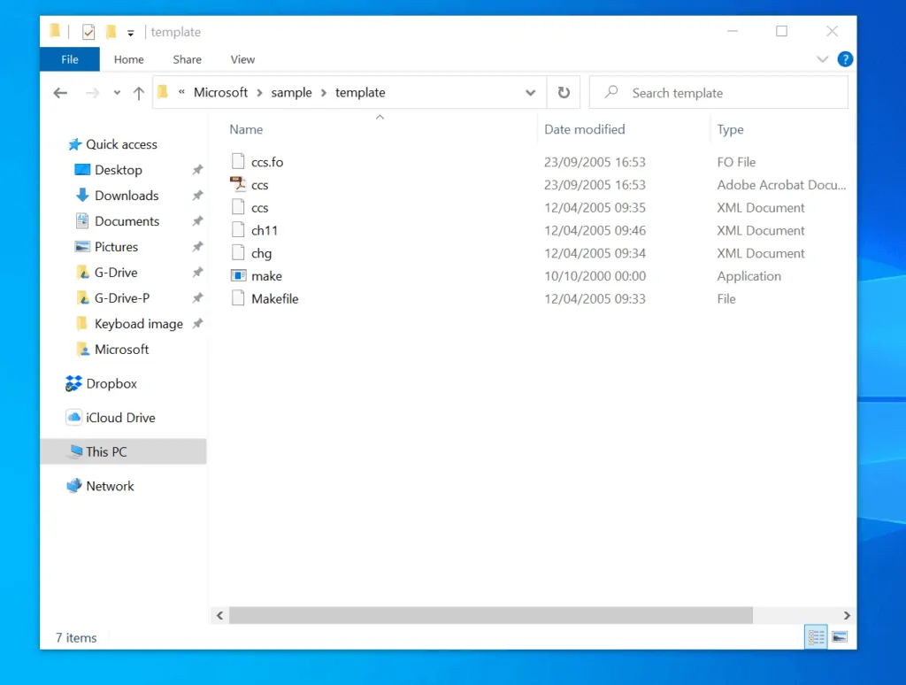Image resolution: width=906 pixels, height=685 pixels.
Task: Navigate up to the sample folder
Action: tap(138, 92)
